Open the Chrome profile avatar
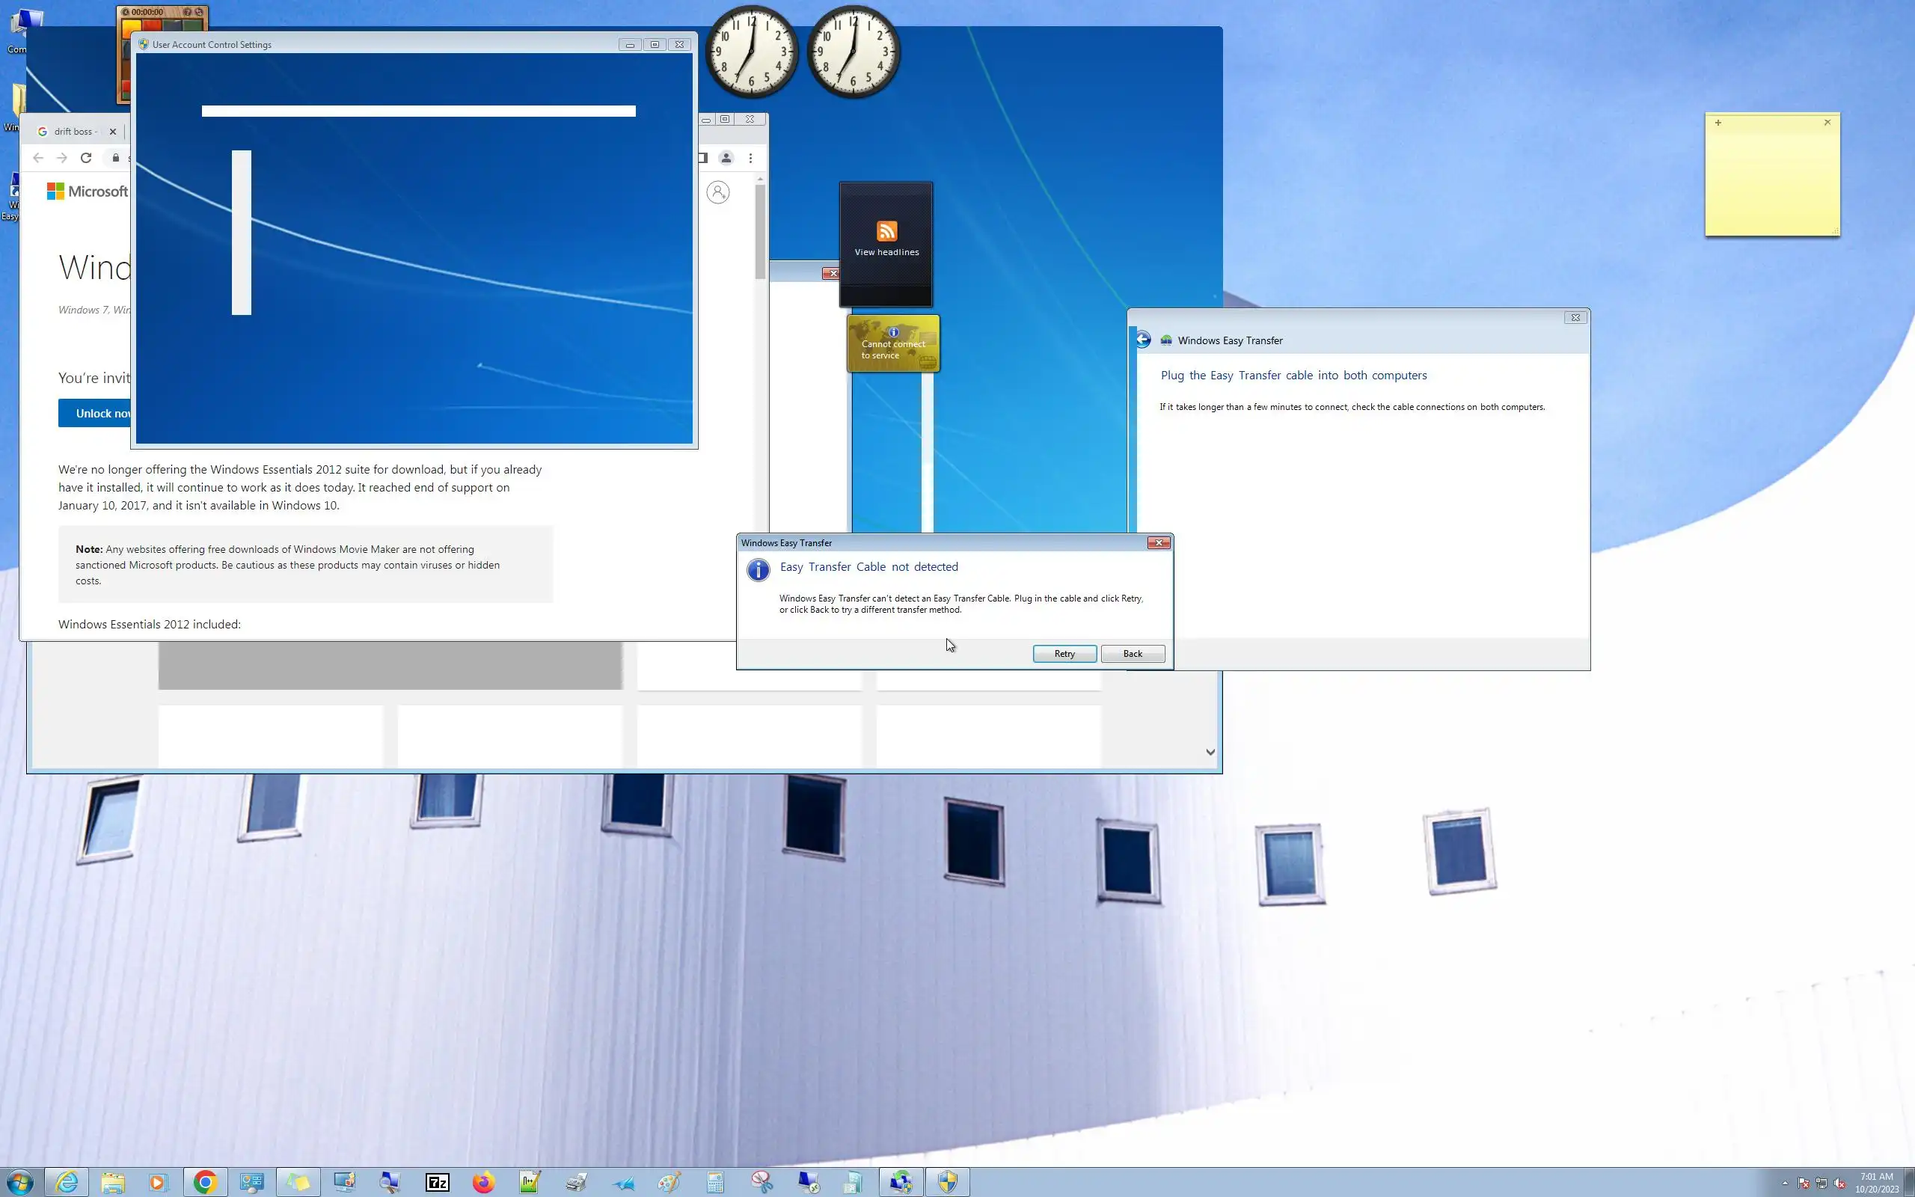 tap(726, 158)
